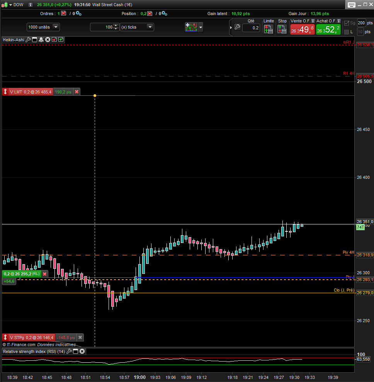The height and width of the screenshot is (382, 374).
Task: Move Heikin-Ashi panel up with green arrow
Action: 61,40
